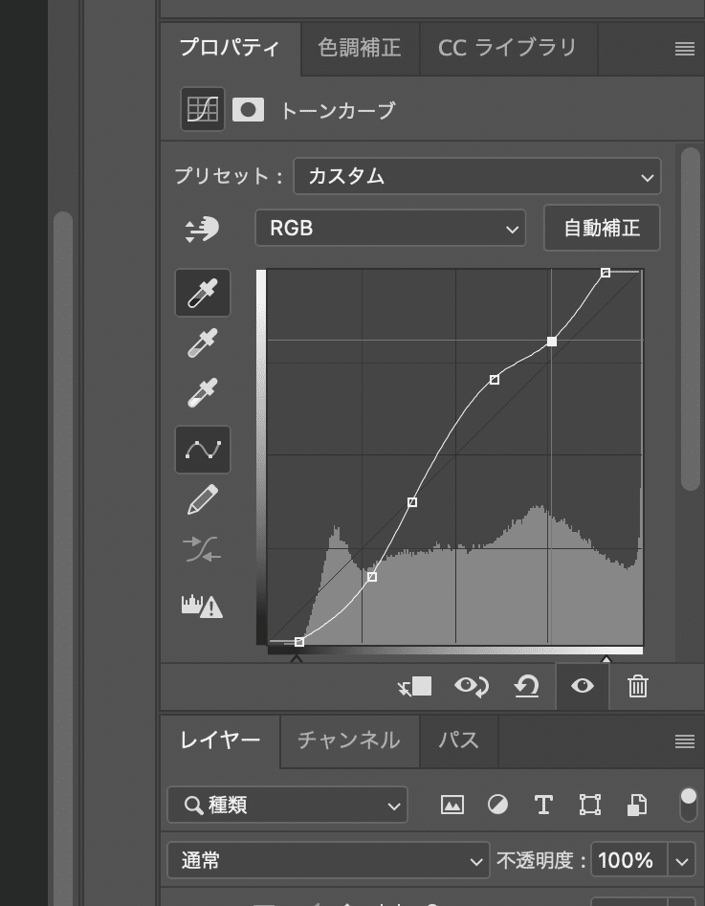Activate the on-image targeted adjustment hand tool
Image resolution: width=705 pixels, height=906 pixels.
pyautogui.click(x=202, y=229)
